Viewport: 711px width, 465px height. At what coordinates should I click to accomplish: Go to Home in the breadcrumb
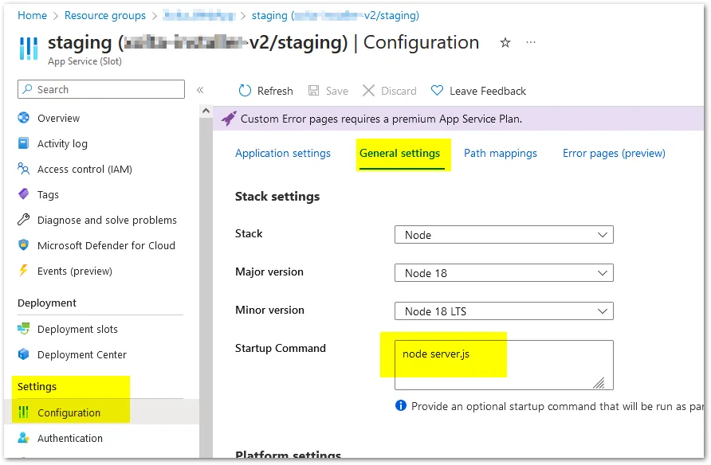[x=32, y=15]
